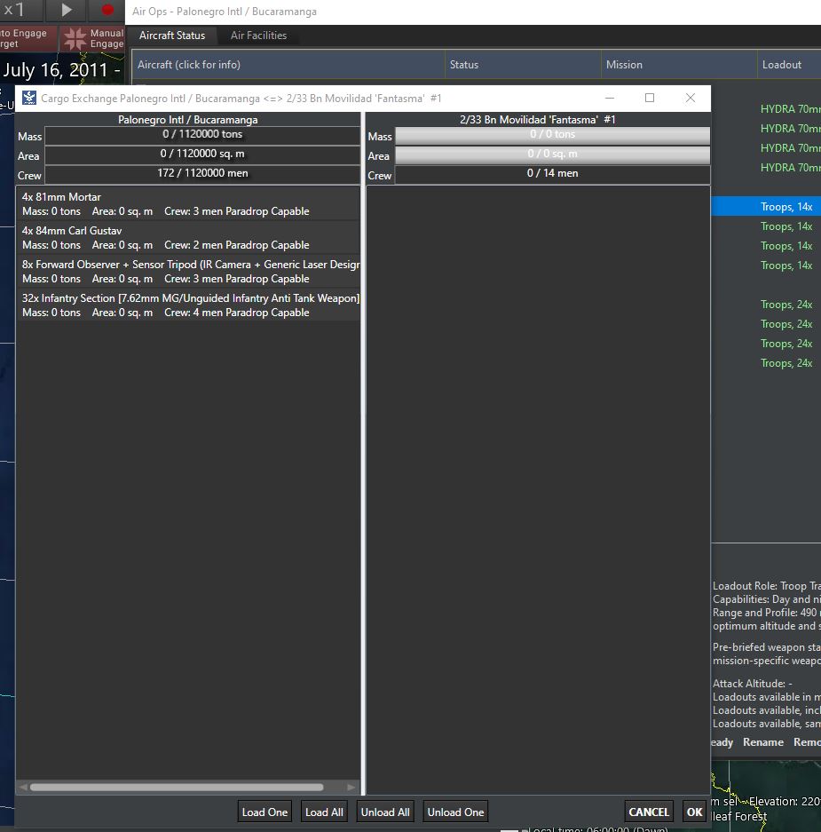821x832 pixels.
Task: Click the play simulation button
Action: point(67,10)
